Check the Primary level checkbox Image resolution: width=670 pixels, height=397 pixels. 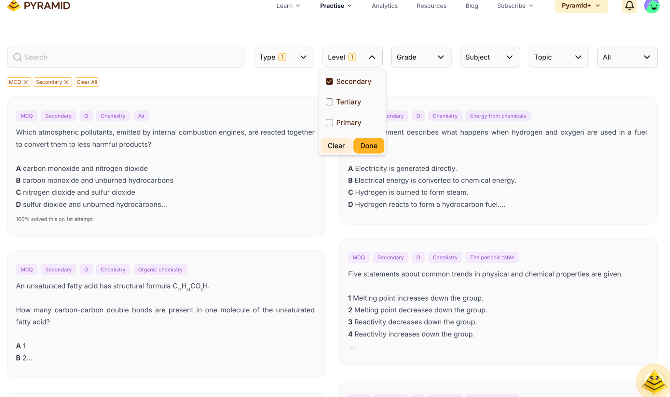pyautogui.click(x=329, y=123)
